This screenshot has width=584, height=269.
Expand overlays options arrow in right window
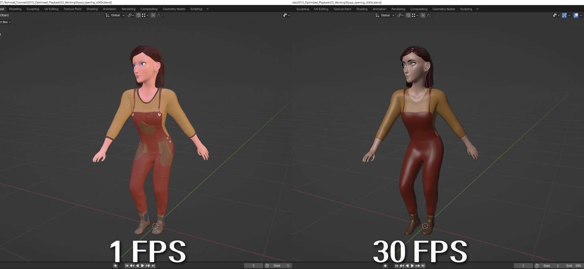(581, 15)
